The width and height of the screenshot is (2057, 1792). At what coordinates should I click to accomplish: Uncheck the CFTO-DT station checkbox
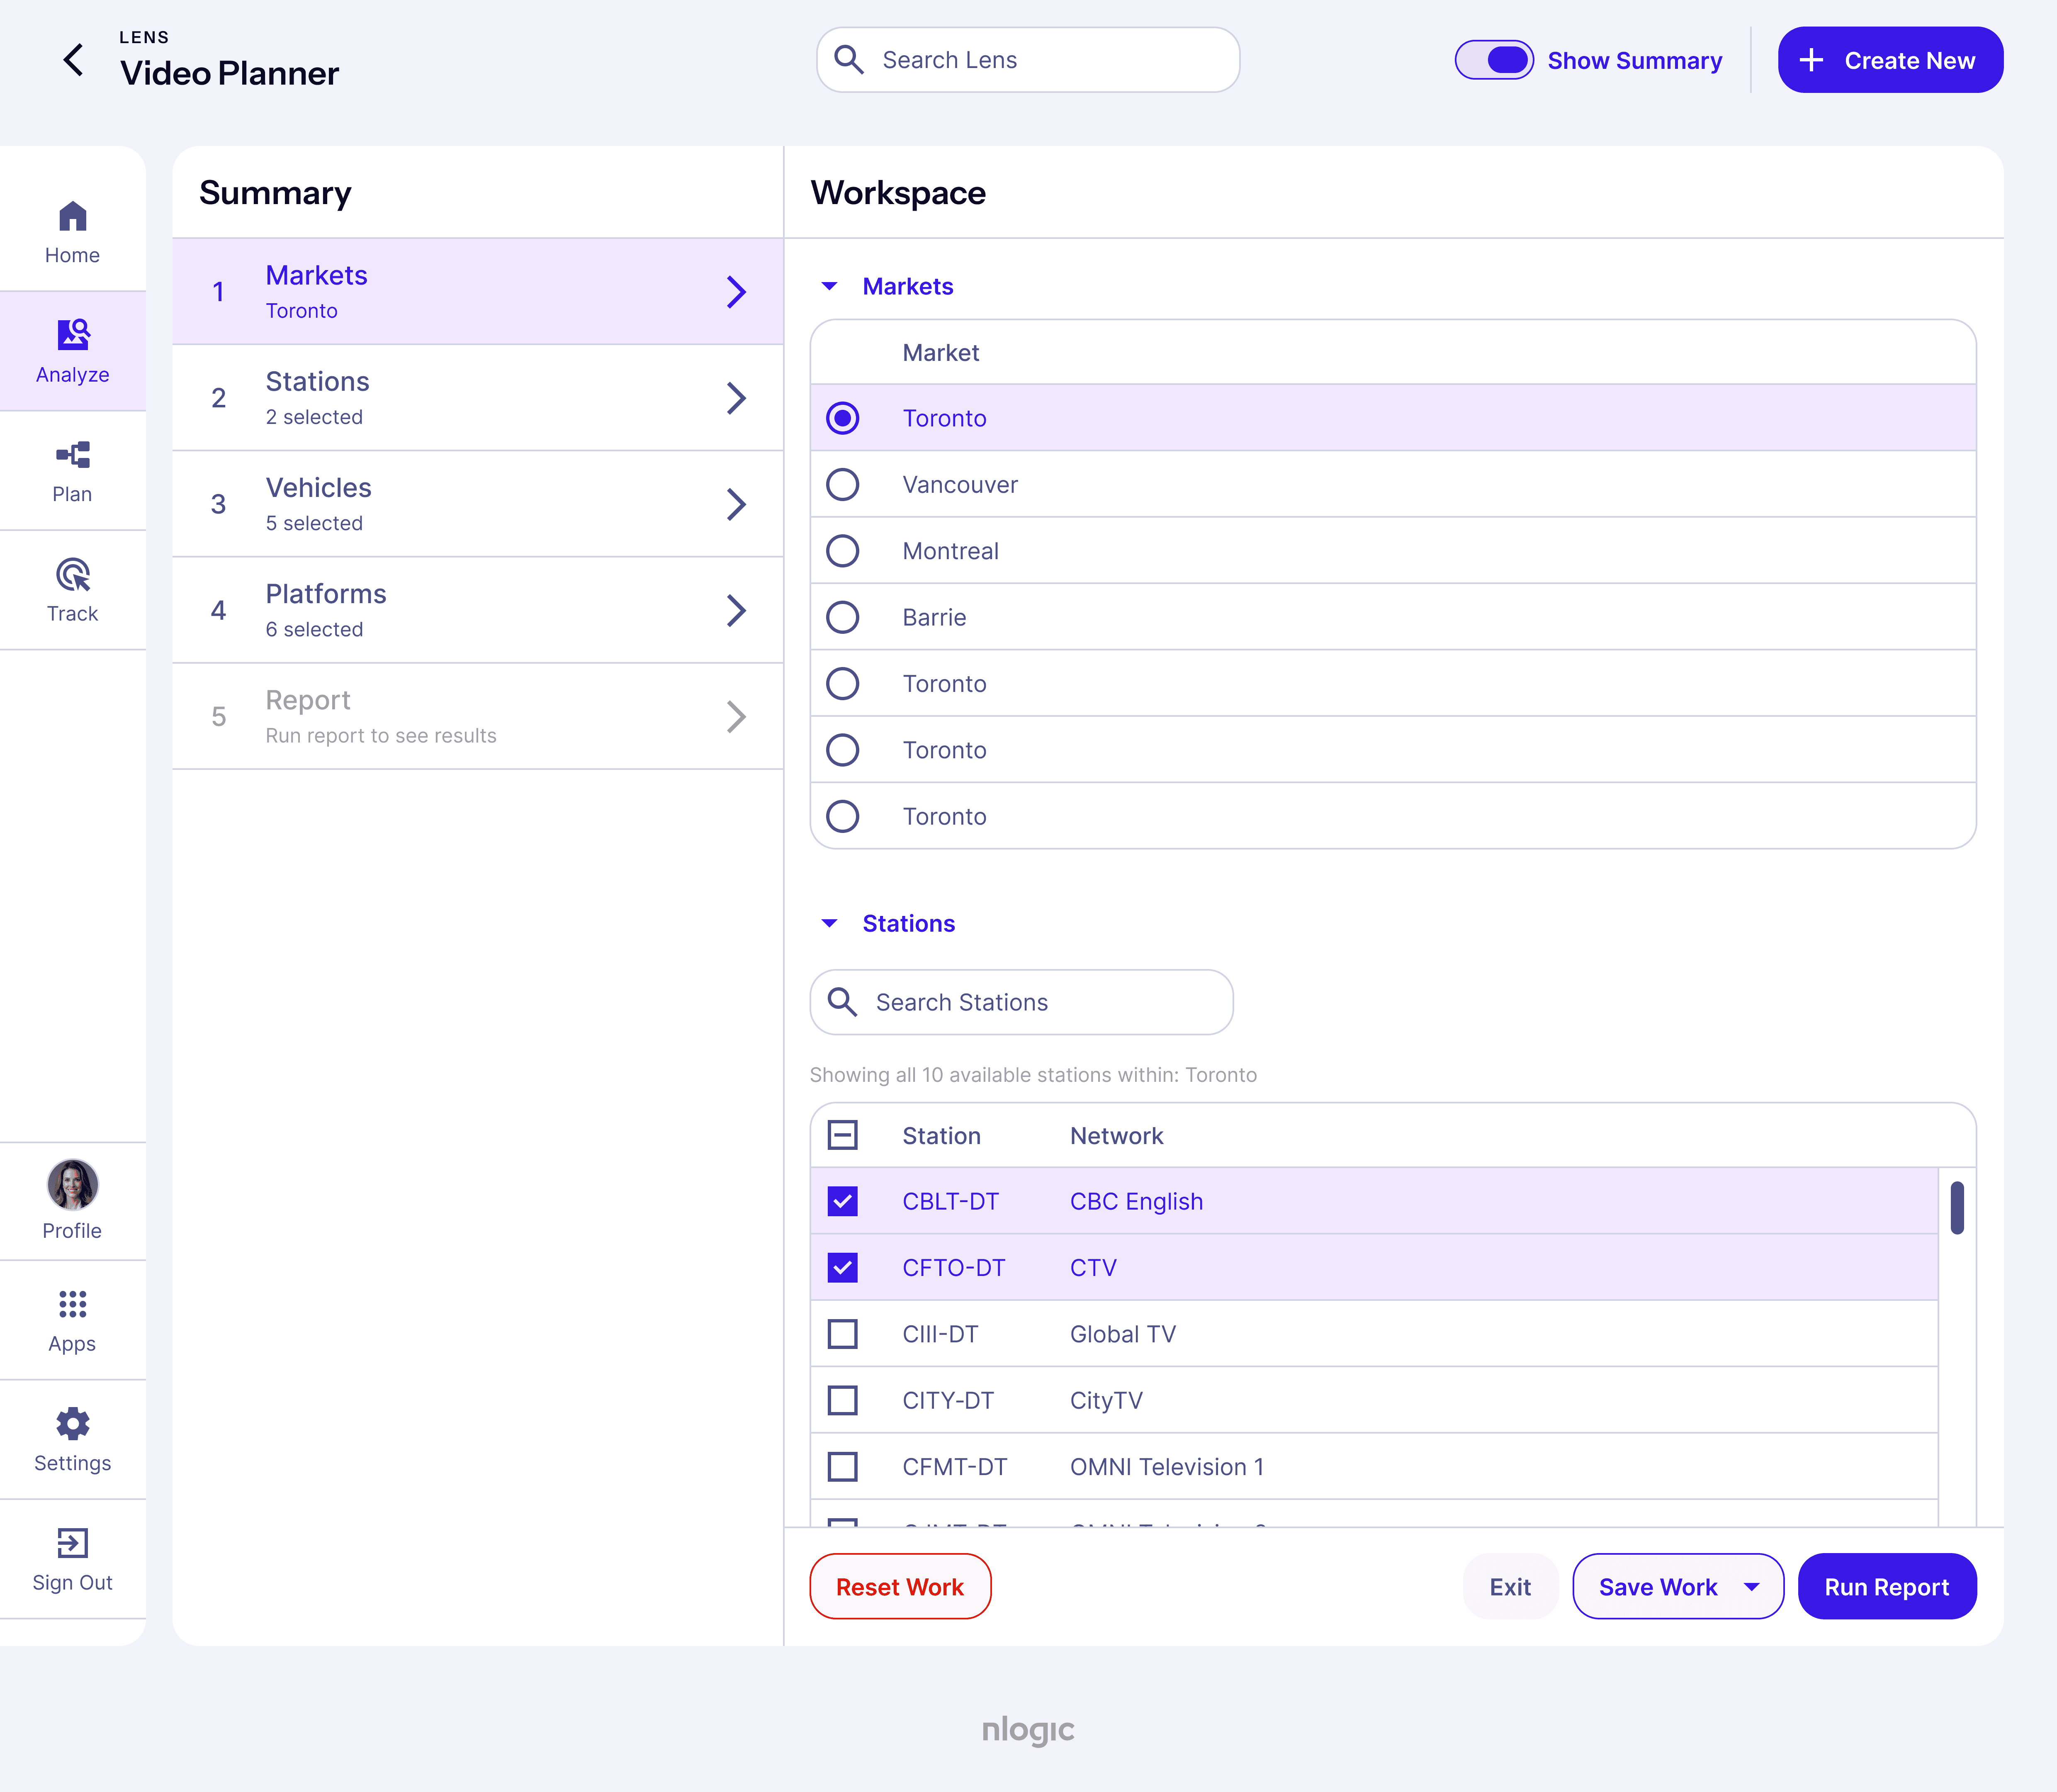click(x=843, y=1268)
